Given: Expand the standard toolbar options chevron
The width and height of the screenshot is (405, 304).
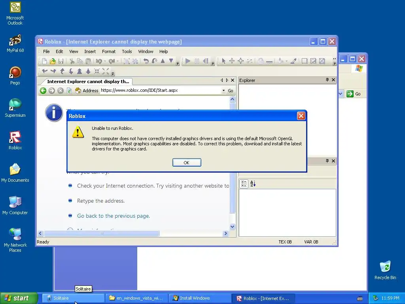Looking at the screenshot, I should coord(178,63).
